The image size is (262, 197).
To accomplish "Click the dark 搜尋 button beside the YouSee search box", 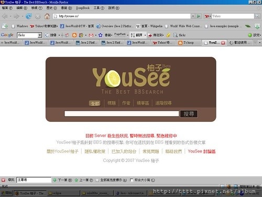I will pyautogui.click(x=189, y=114).
